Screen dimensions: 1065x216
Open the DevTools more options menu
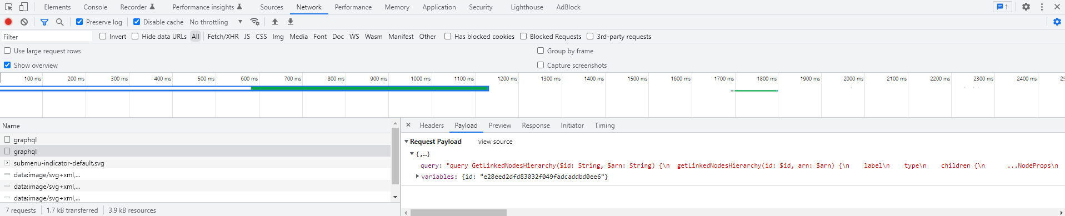click(1042, 7)
